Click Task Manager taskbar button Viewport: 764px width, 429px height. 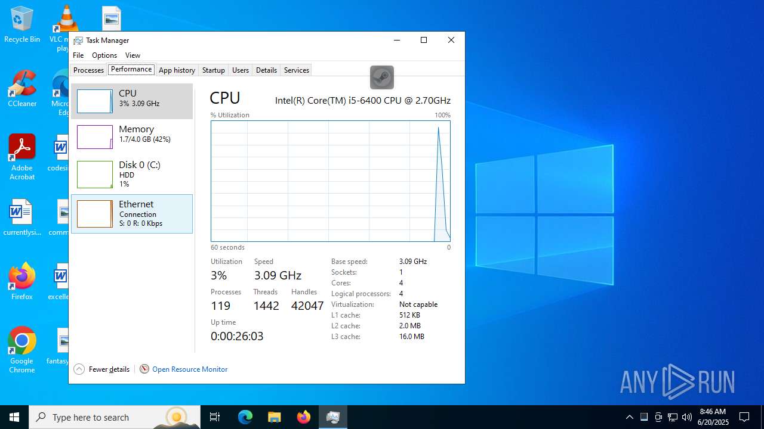(x=333, y=417)
